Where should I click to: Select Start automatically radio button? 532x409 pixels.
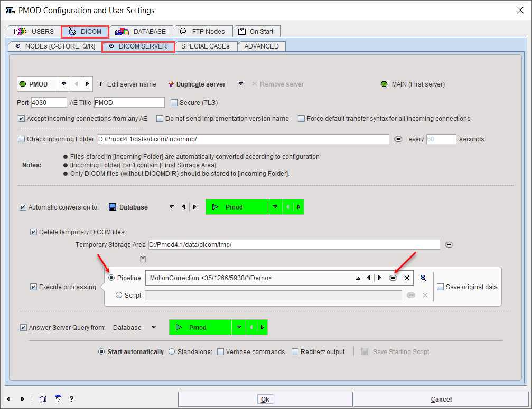pyautogui.click(x=101, y=351)
